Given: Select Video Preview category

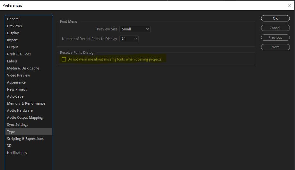Looking at the screenshot, I should click(x=29, y=75).
